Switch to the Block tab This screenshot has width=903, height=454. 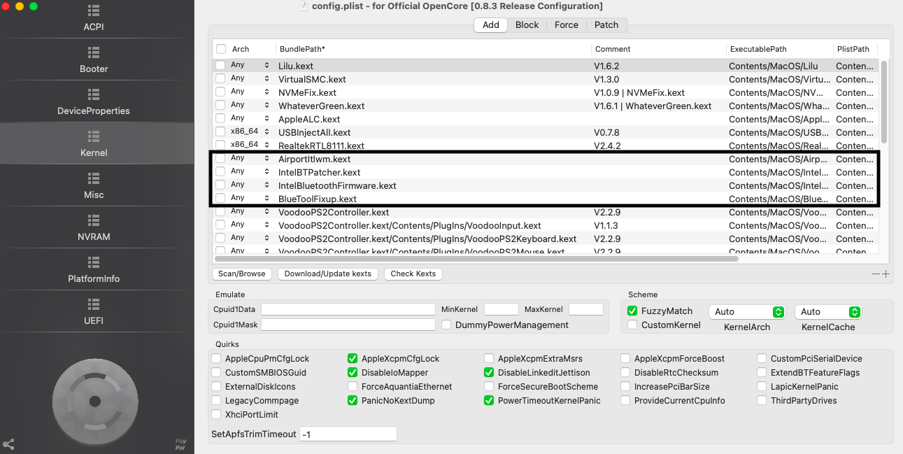click(527, 24)
